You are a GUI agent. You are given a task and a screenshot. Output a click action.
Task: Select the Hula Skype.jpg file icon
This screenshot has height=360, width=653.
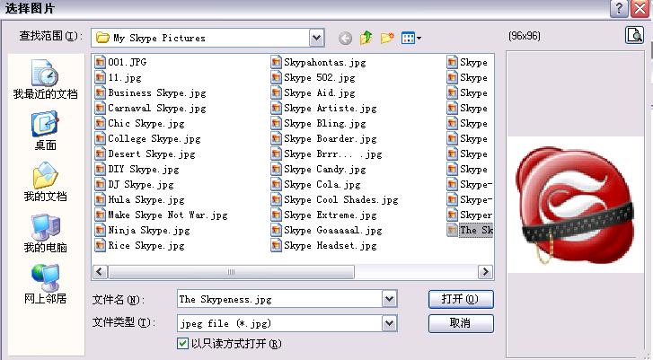pyautogui.click(x=100, y=200)
